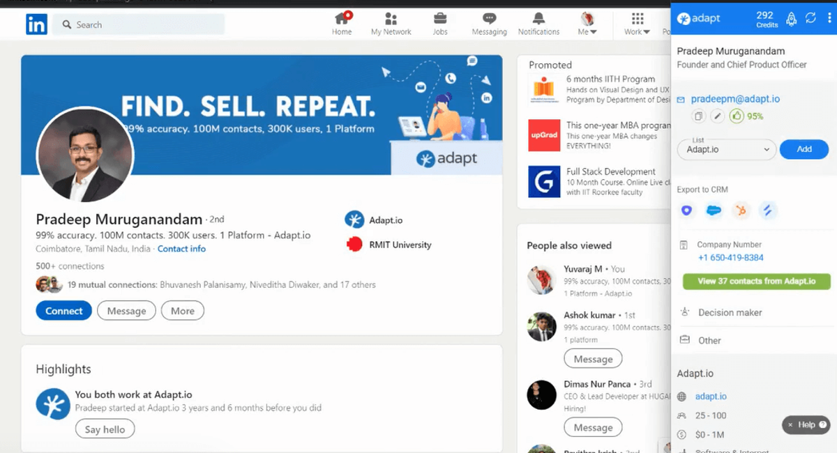
Task: Open the Jobs section
Action: [x=440, y=24]
